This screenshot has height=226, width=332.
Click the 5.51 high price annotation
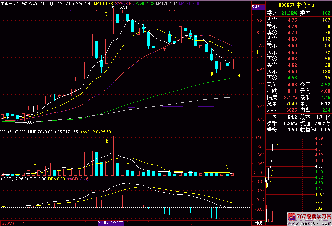click(x=123, y=7)
